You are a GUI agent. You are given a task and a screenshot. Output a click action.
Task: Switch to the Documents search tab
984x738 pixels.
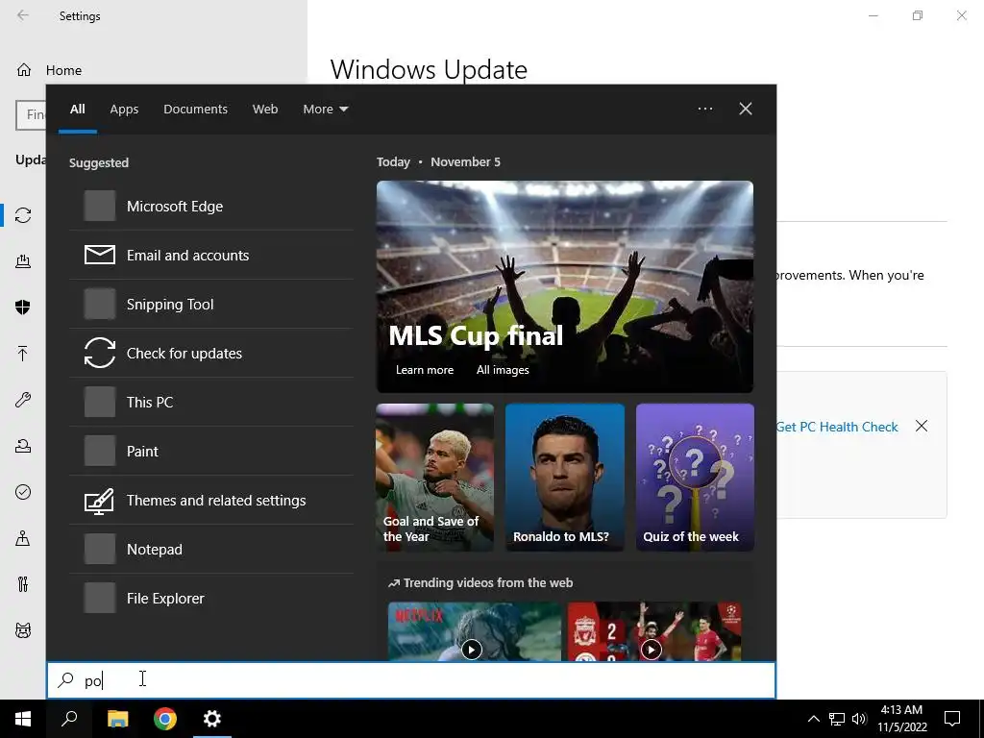pos(195,109)
